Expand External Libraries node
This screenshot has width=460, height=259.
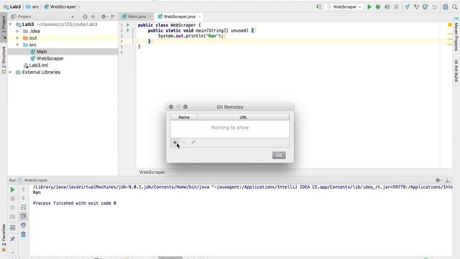(11, 72)
